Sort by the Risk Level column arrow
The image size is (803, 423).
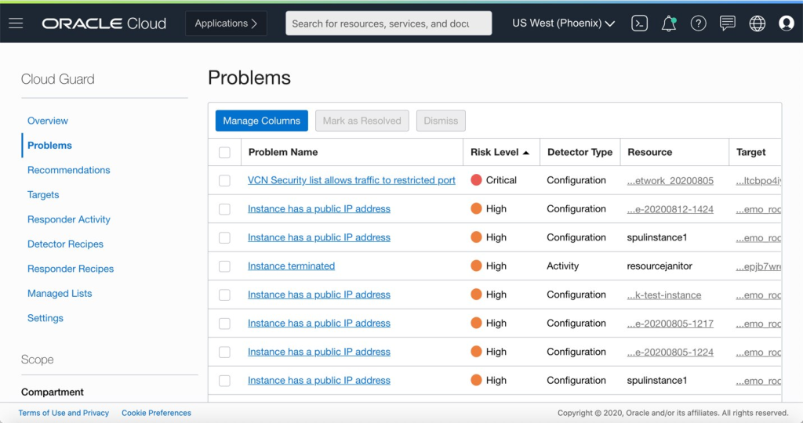tap(526, 152)
